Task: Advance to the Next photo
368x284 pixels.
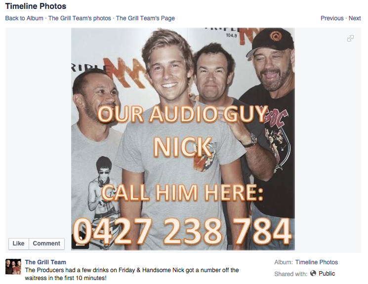Action: [x=354, y=18]
